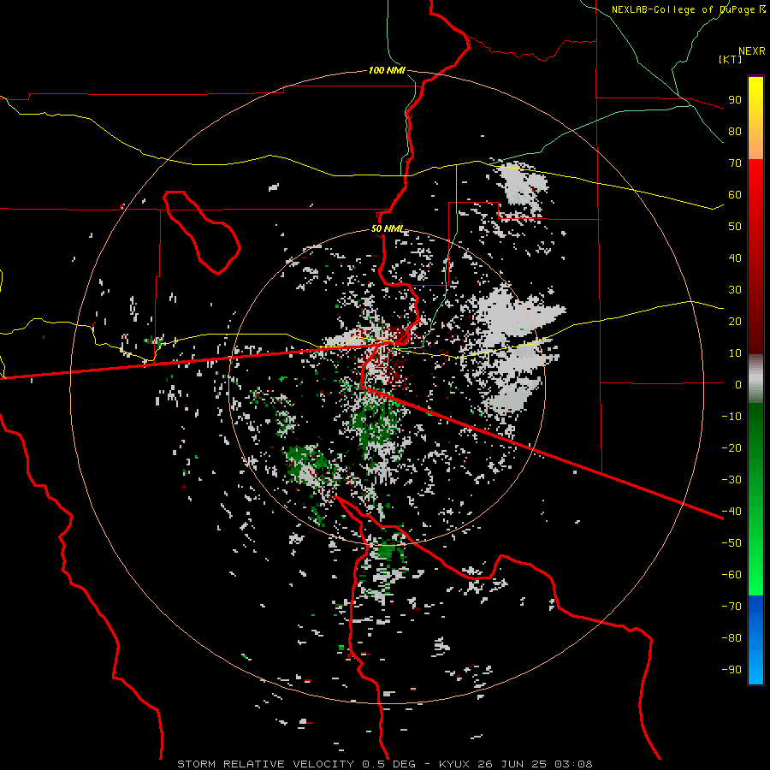Click the NEXR label at top right
The height and width of the screenshot is (770, 770).
[752, 51]
